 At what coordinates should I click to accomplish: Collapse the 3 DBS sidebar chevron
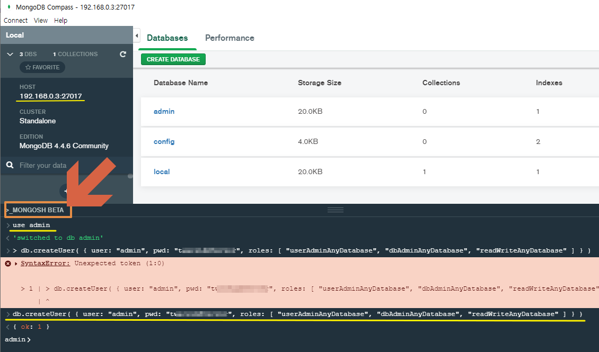tap(10, 54)
